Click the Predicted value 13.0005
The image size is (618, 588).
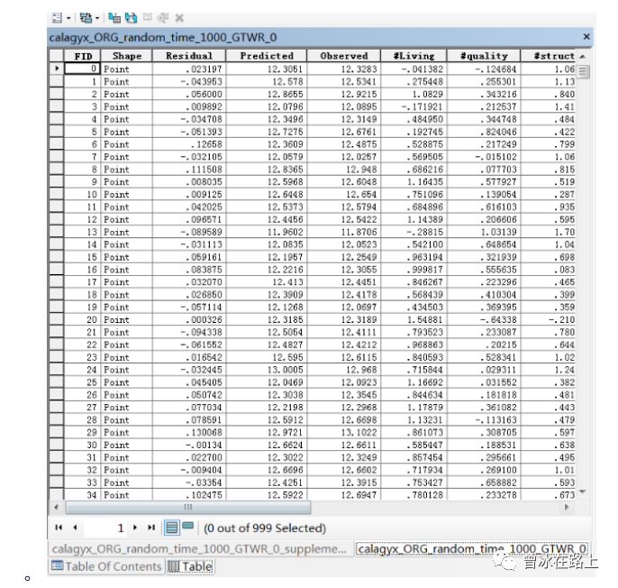267,370
